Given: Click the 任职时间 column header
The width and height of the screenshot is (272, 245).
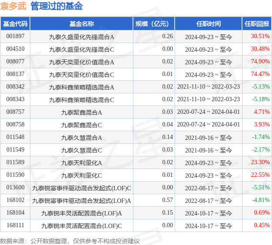Looking at the screenshot, I should click(x=208, y=24).
